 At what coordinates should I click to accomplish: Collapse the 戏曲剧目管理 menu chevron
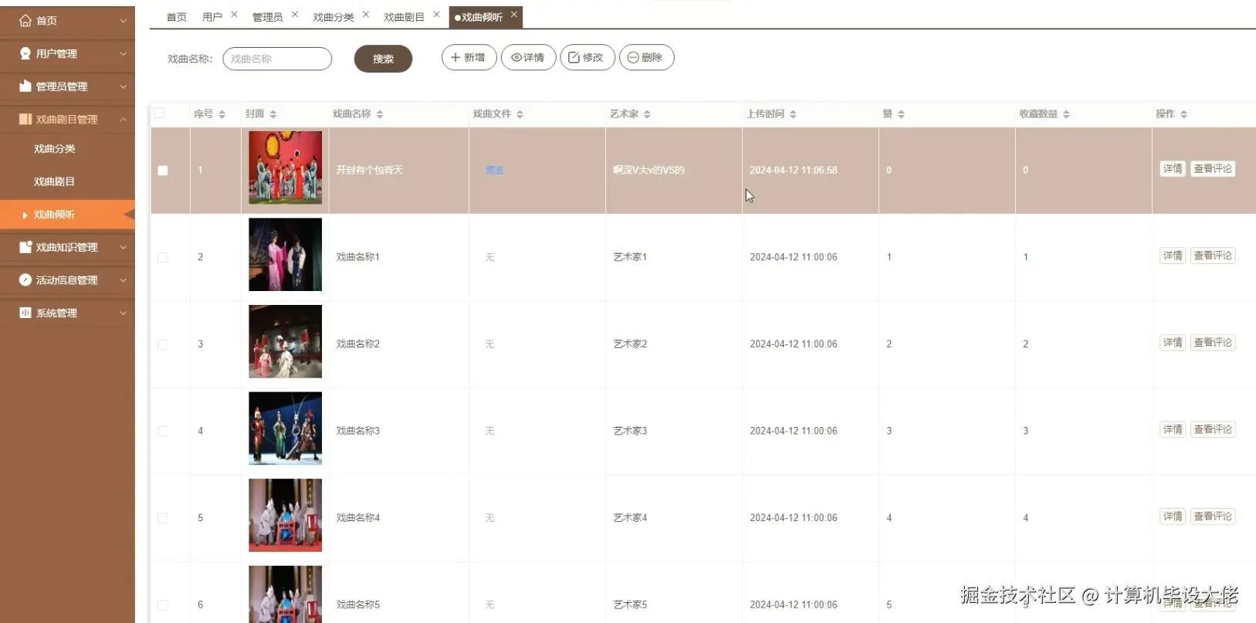[x=123, y=119]
